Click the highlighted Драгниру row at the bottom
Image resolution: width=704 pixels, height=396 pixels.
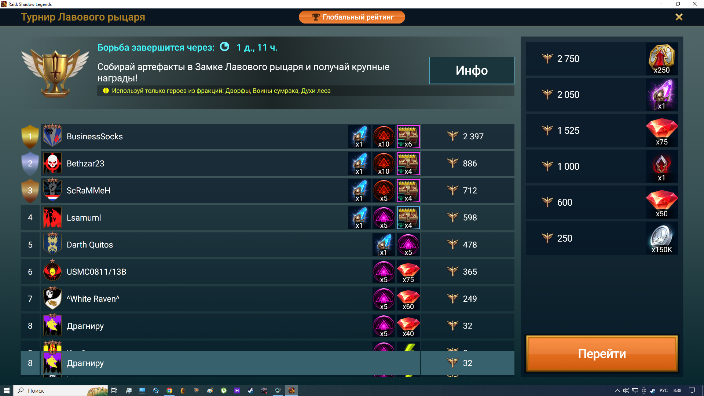[x=268, y=363]
